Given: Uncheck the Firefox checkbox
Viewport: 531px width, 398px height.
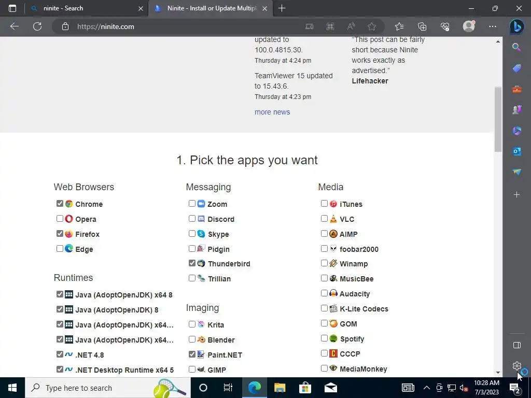Looking at the screenshot, I should (60, 234).
